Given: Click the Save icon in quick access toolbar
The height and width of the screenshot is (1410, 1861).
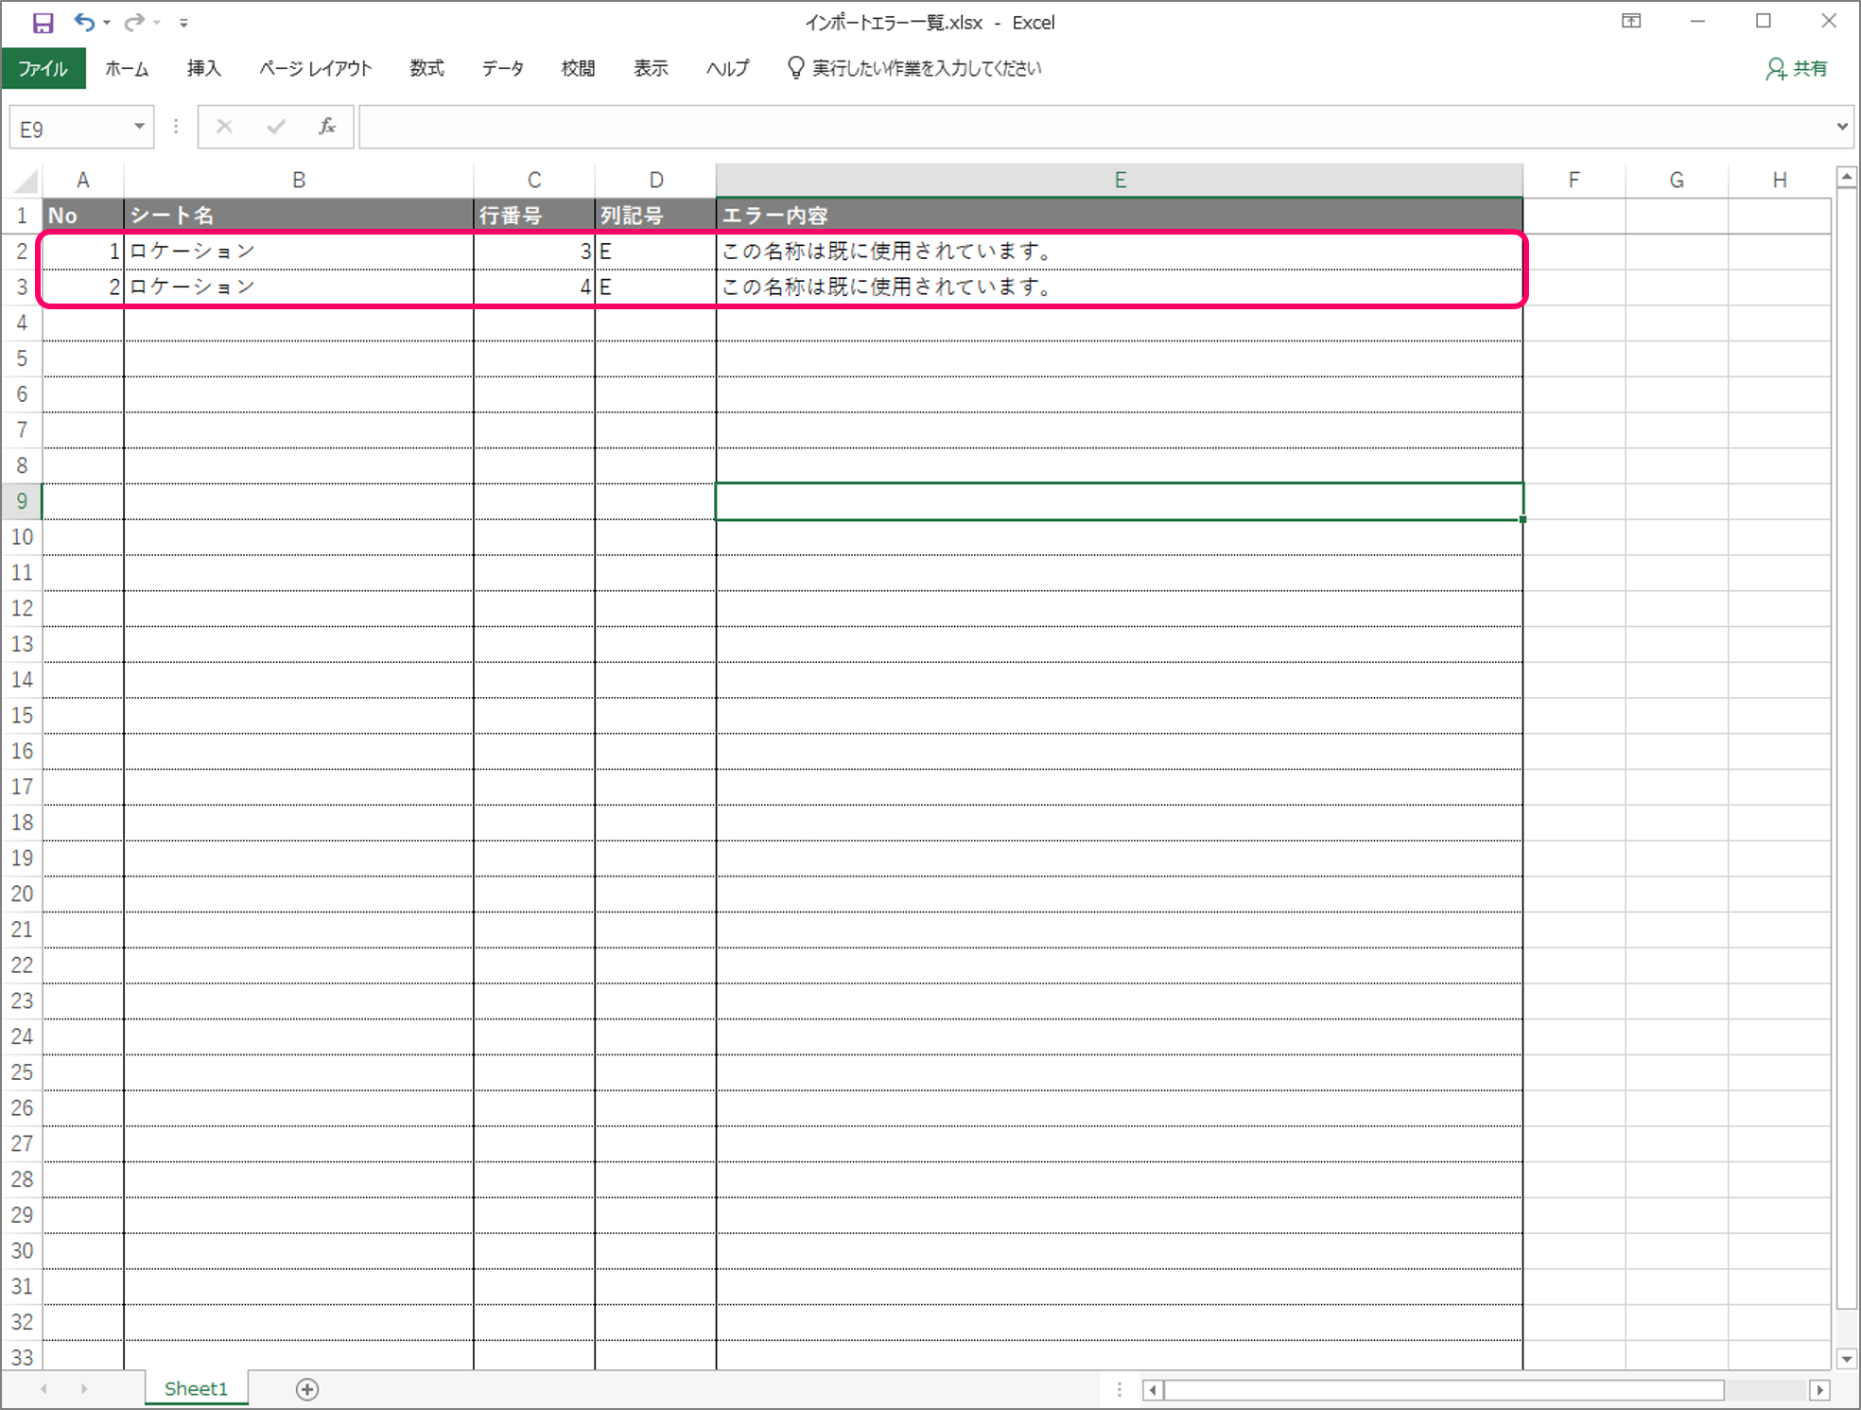Looking at the screenshot, I should point(43,23).
